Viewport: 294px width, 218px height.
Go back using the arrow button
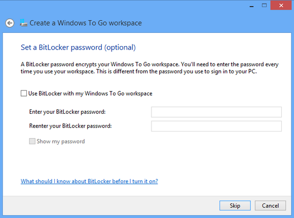[x=10, y=23]
